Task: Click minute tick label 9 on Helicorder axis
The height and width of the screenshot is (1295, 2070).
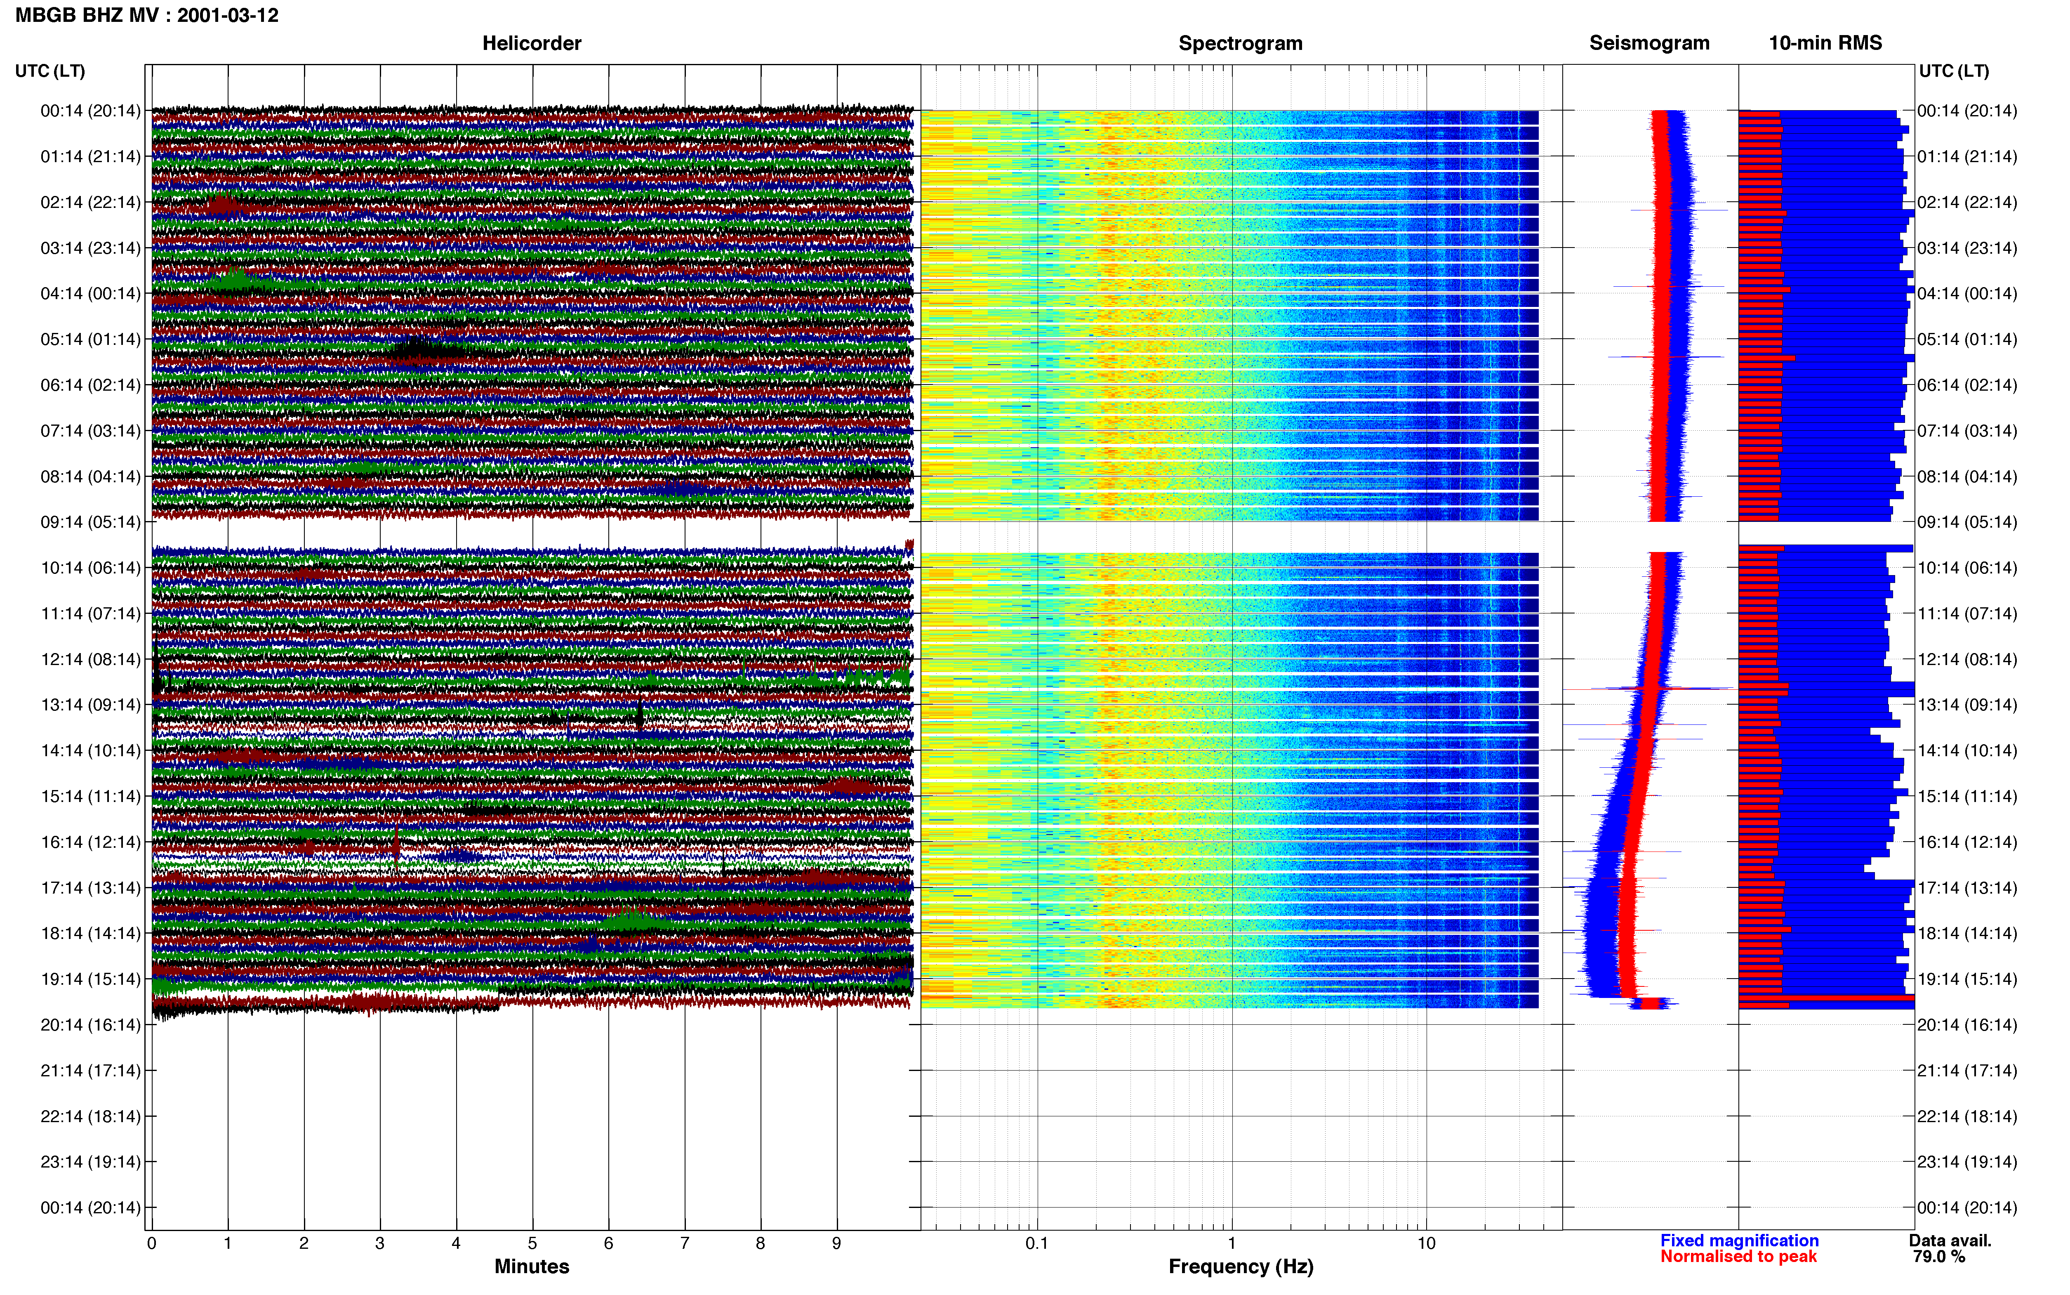Action: 836,1243
